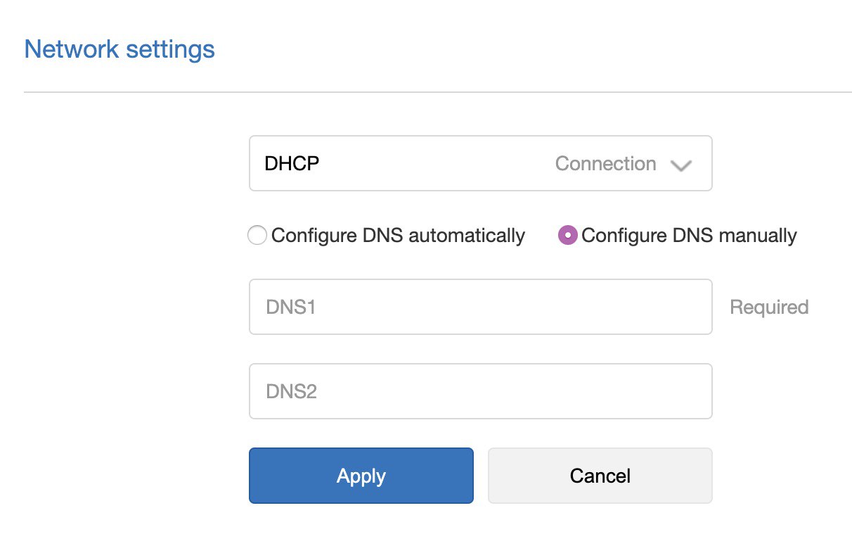This screenshot has height=546, width=852.
Task: Click the "Apply" text label
Action: (361, 476)
